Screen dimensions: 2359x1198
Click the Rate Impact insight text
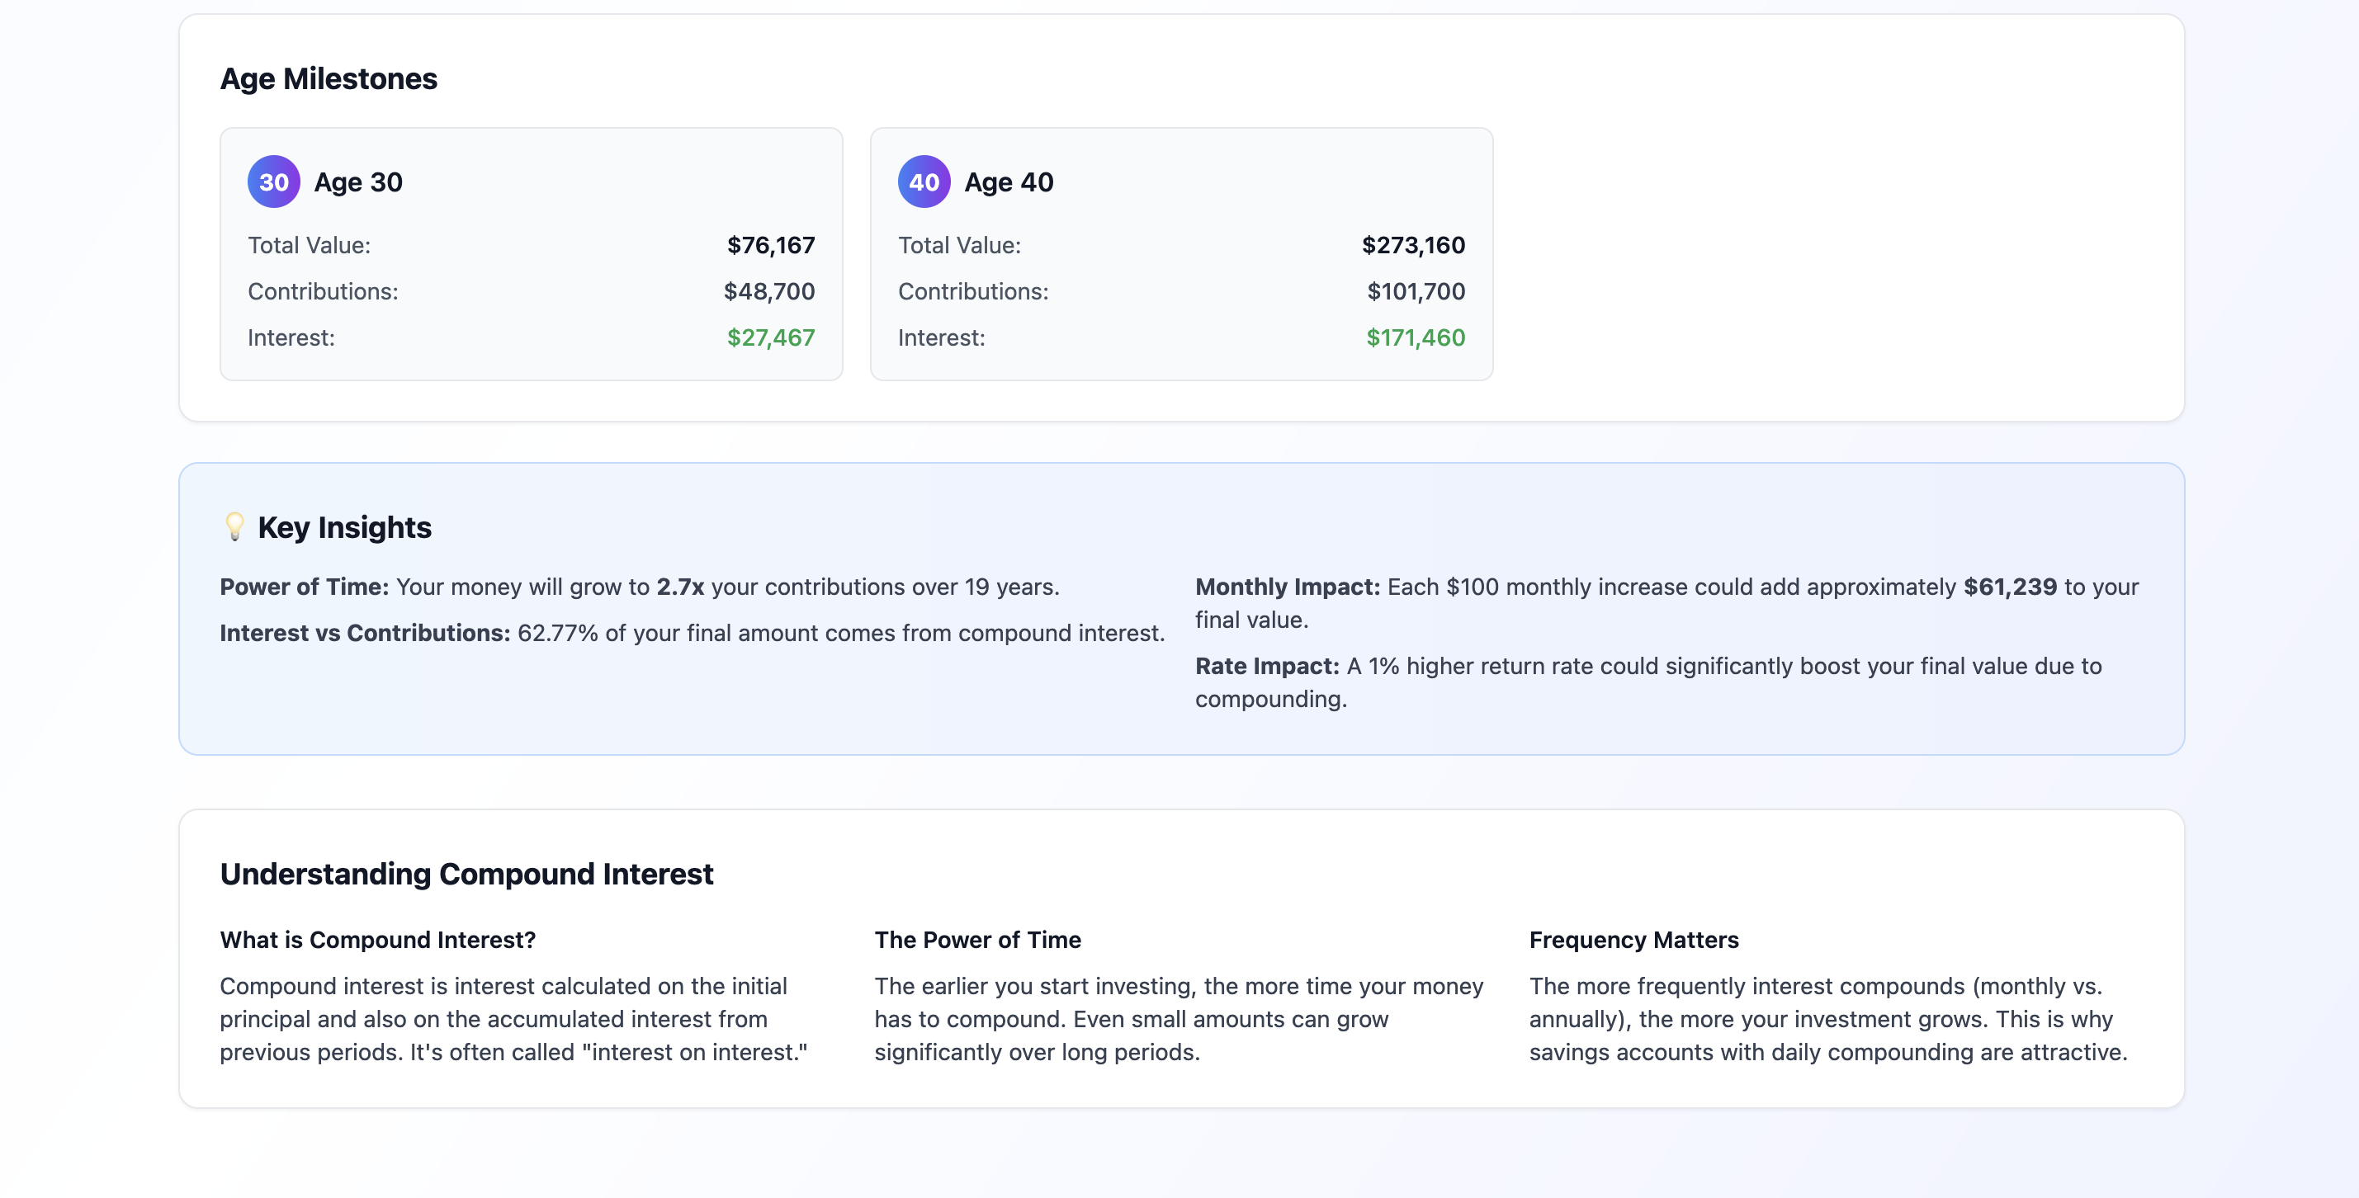pos(1648,682)
